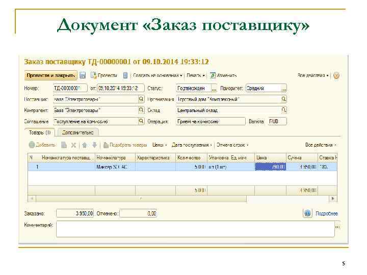367x275 pixels.
Task: Click the green Добавить plus icon
Action: coord(32,145)
